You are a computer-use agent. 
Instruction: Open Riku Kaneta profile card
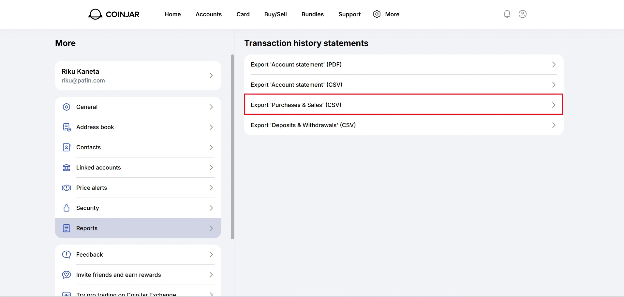tap(138, 76)
